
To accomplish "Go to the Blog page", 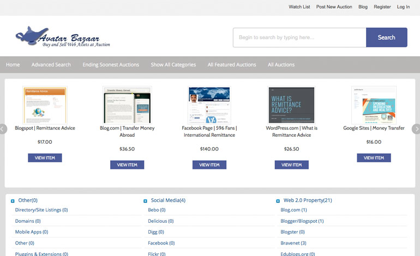I will pyautogui.click(x=363, y=7).
